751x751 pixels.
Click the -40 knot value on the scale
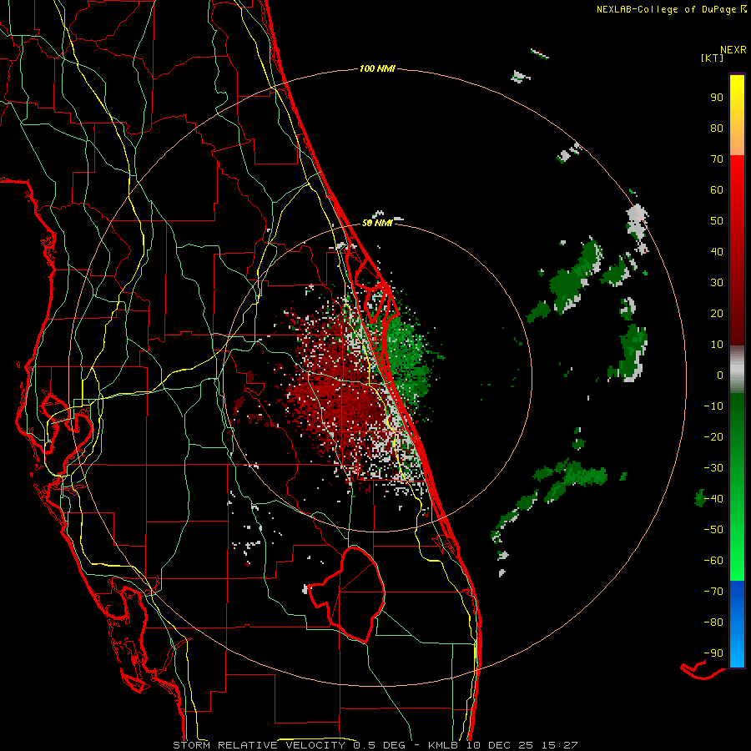713,499
